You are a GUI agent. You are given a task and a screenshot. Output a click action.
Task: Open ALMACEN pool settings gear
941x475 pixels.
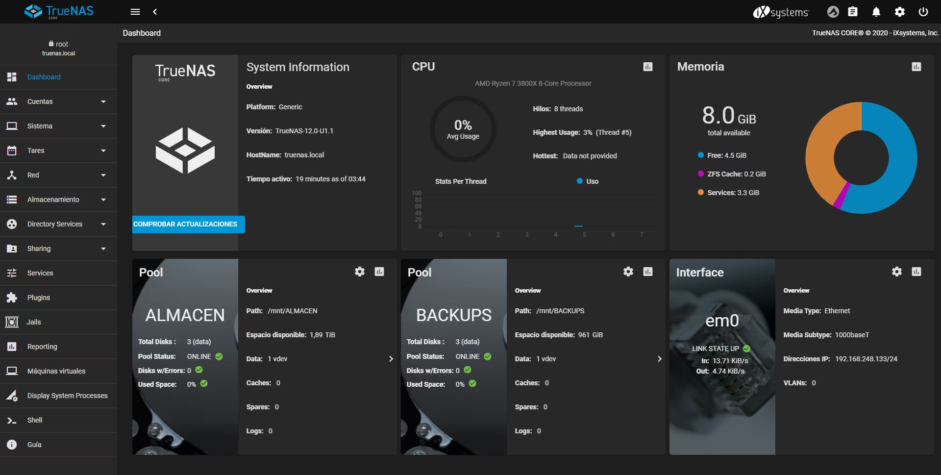pyautogui.click(x=360, y=272)
